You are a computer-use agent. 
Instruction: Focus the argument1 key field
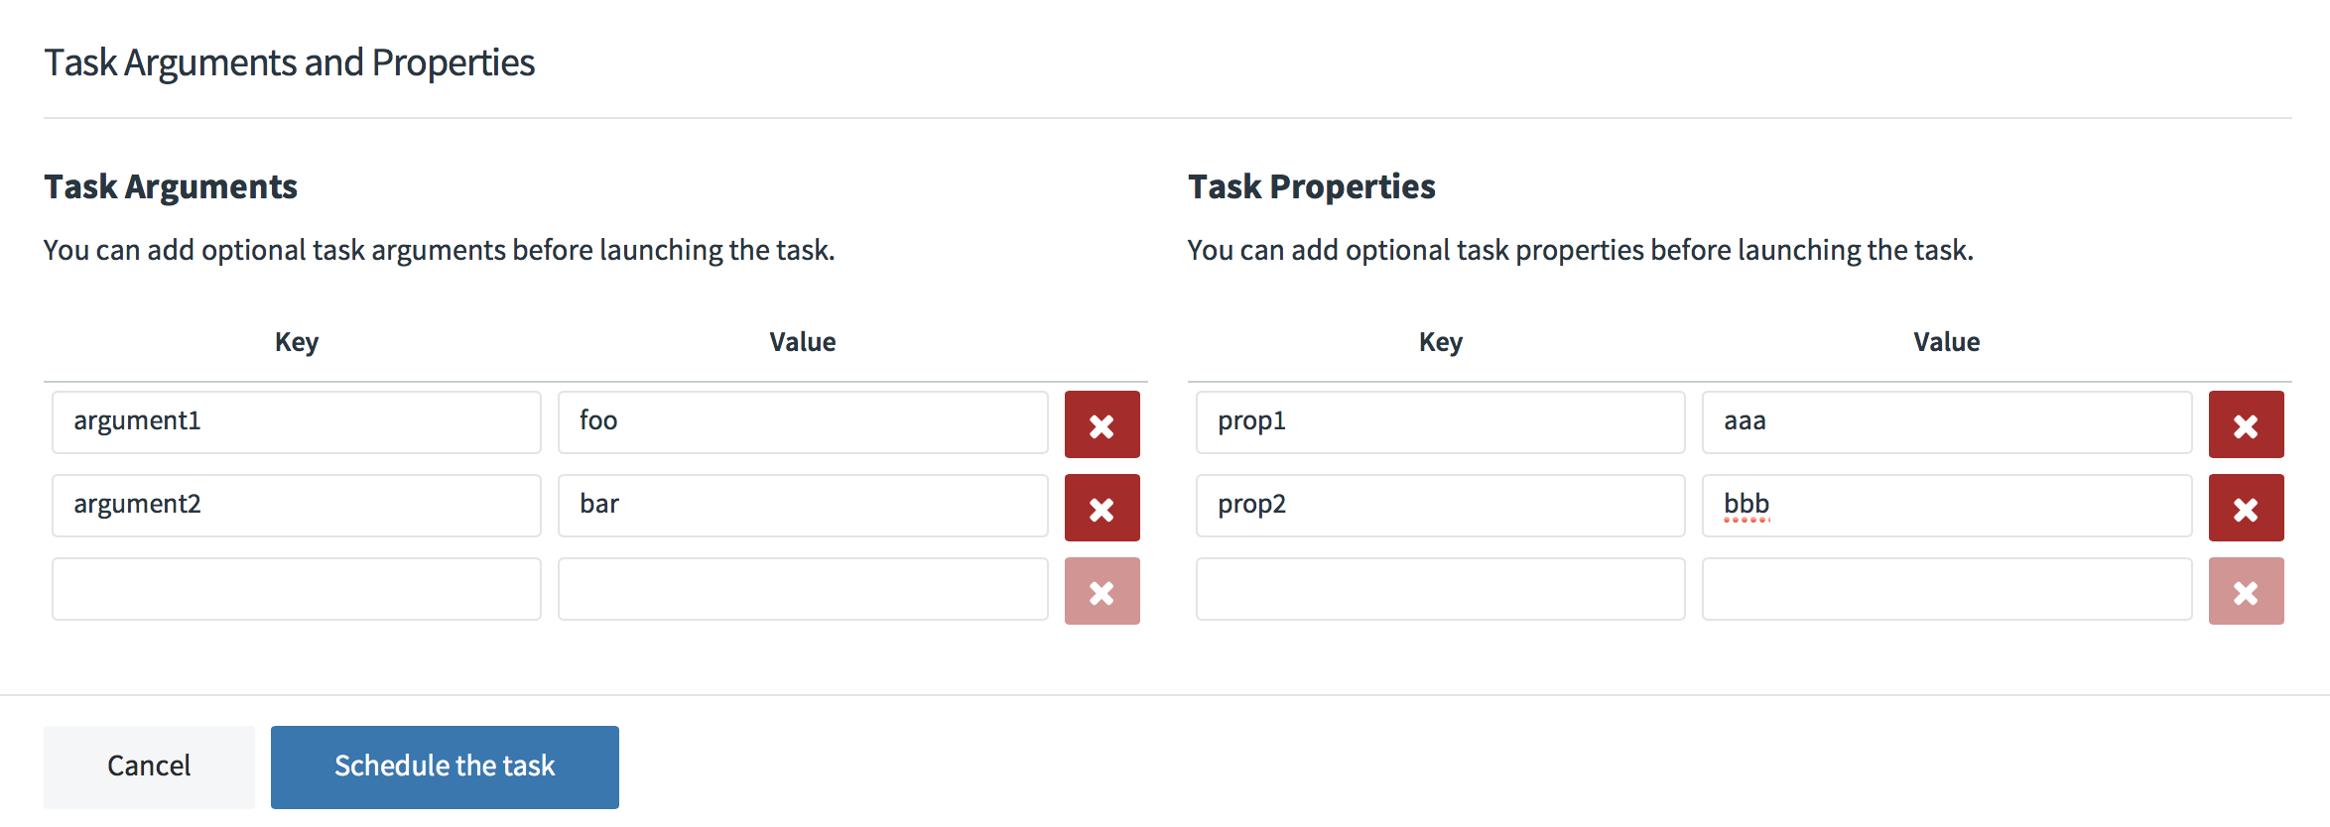pyautogui.click(x=297, y=422)
